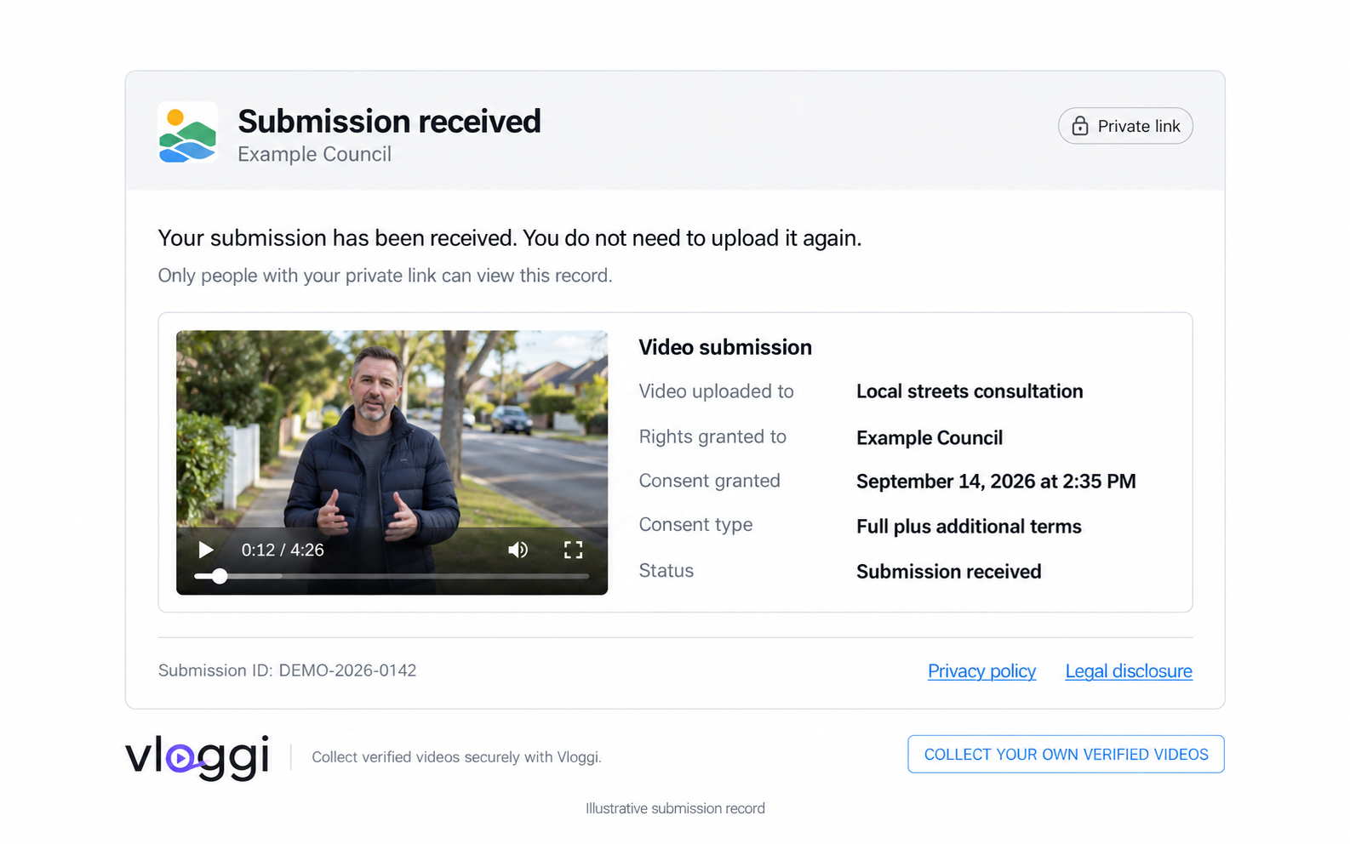The width and height of the screenshot is (1350, 844).
Task: Play the submitted video
Action: coord(205,550)
